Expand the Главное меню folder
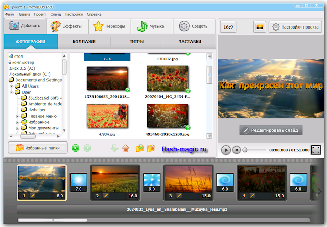This screenshot has height=227, width=327. pos(18,117)
